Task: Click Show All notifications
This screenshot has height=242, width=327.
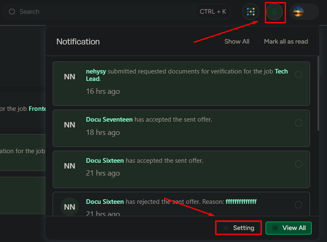Action: pos(237,42)
